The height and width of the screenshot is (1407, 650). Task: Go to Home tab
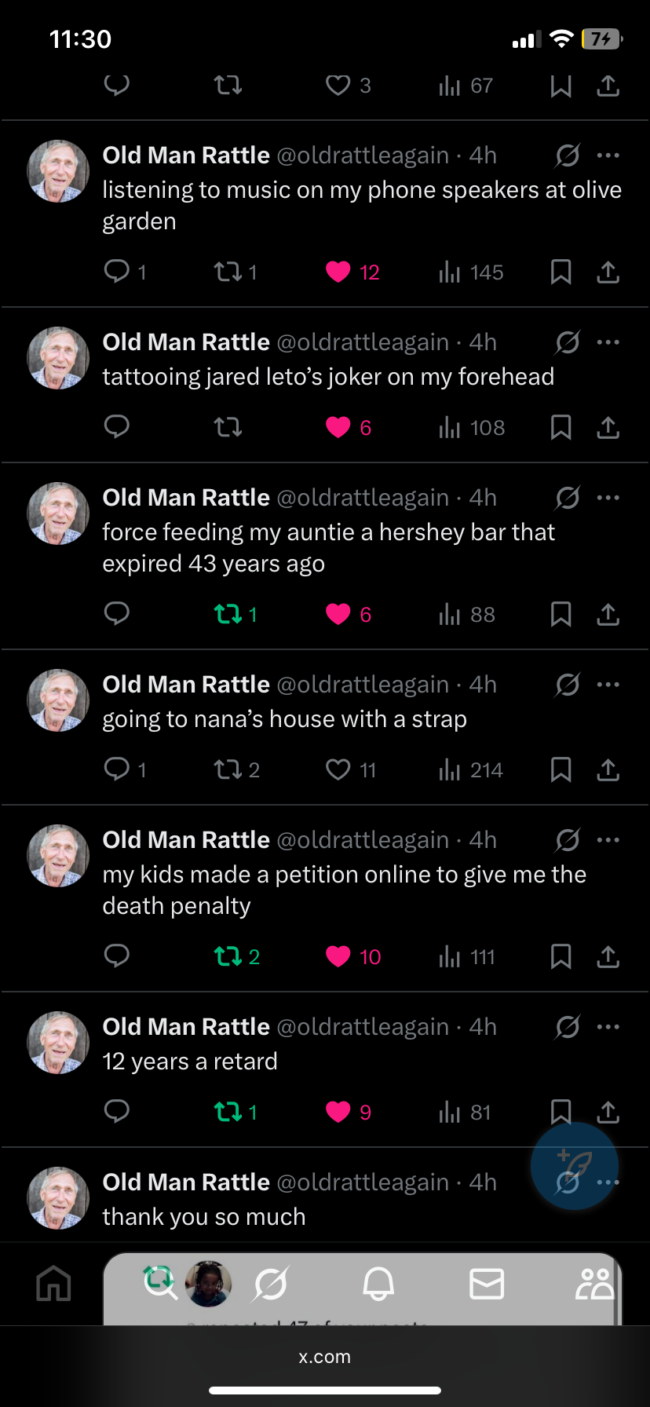point(54,1284)
